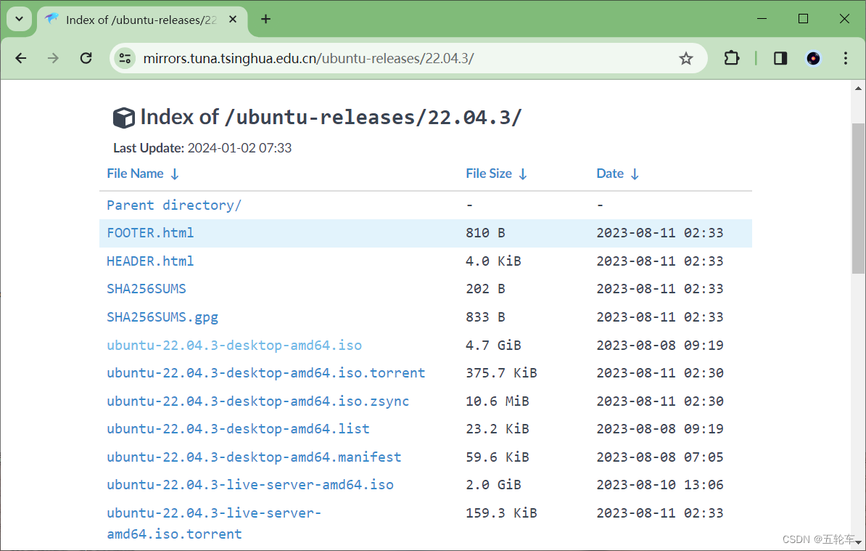Click the 4.7 GiB file size cell
Screen dimensions: 866x551
click(x=493, y=345)
